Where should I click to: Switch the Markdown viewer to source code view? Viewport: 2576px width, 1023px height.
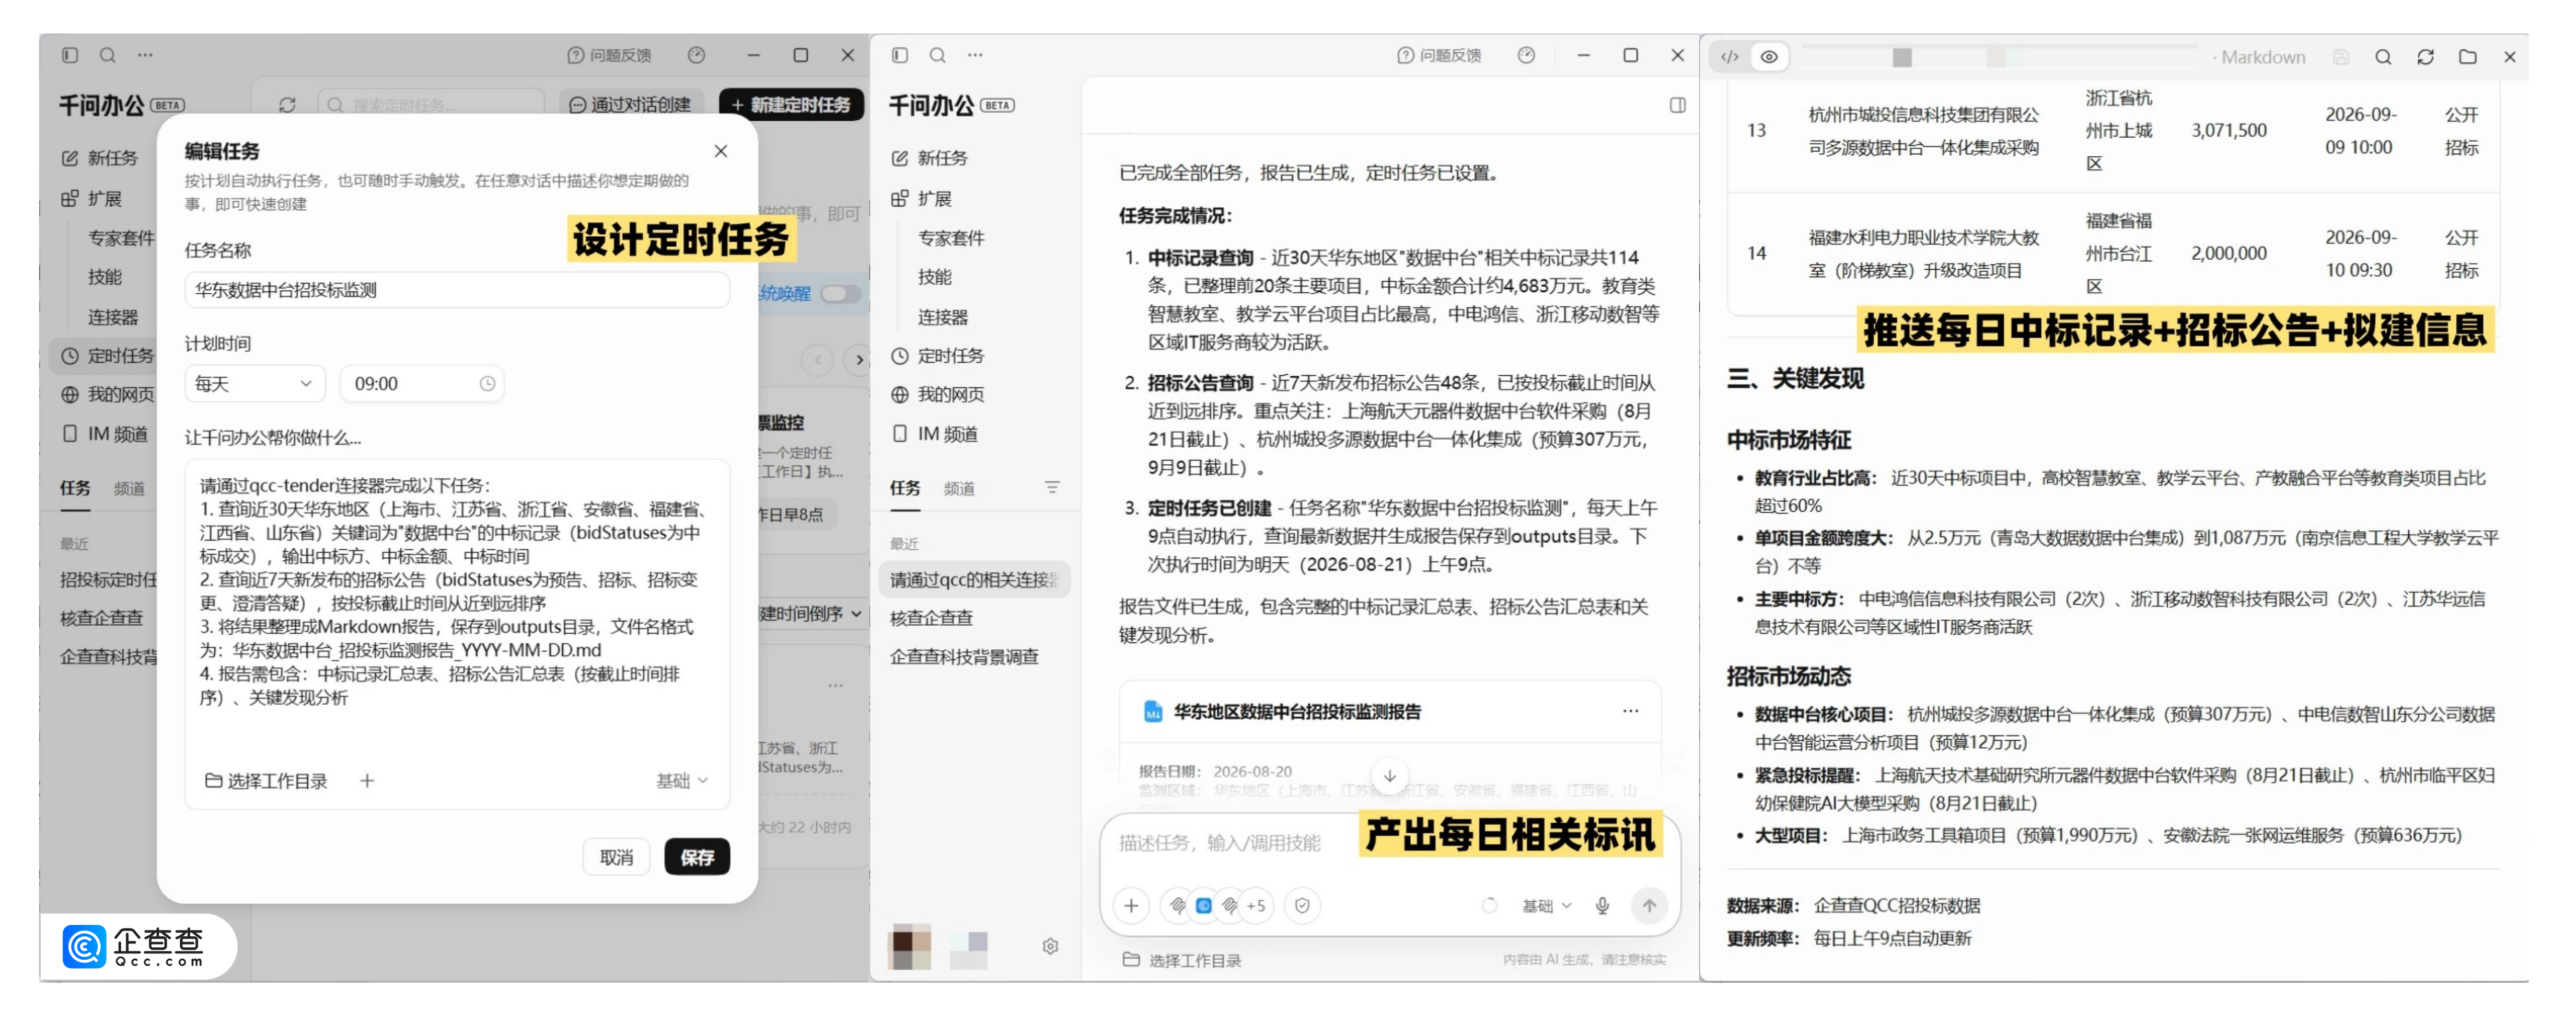[1730, 57]
